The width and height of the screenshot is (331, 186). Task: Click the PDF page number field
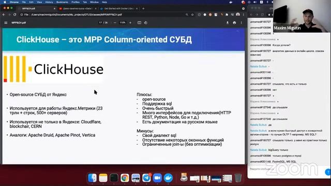tap(100, 23)
